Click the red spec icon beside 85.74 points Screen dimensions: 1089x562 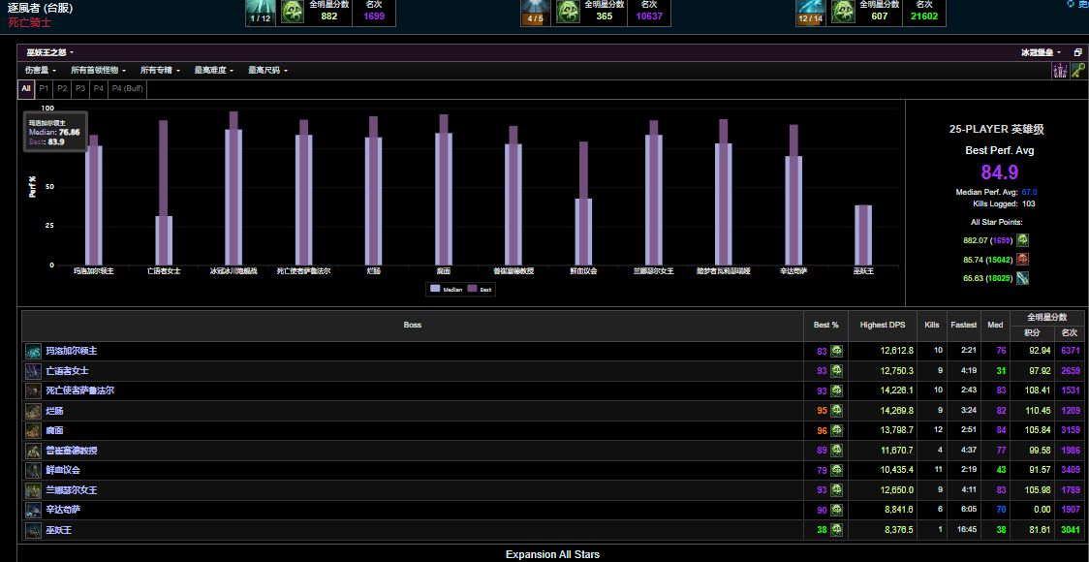[x=1022, y=259]
